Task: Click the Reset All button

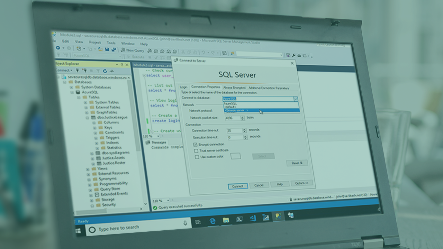Action: coord(297,163)
